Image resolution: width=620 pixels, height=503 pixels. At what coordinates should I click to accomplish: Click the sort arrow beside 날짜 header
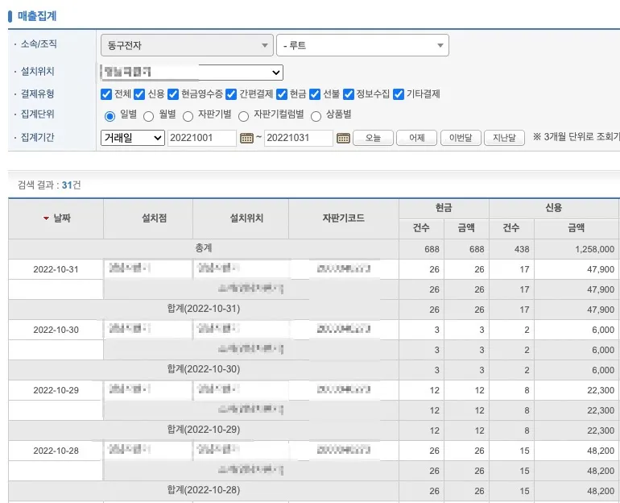46,218
